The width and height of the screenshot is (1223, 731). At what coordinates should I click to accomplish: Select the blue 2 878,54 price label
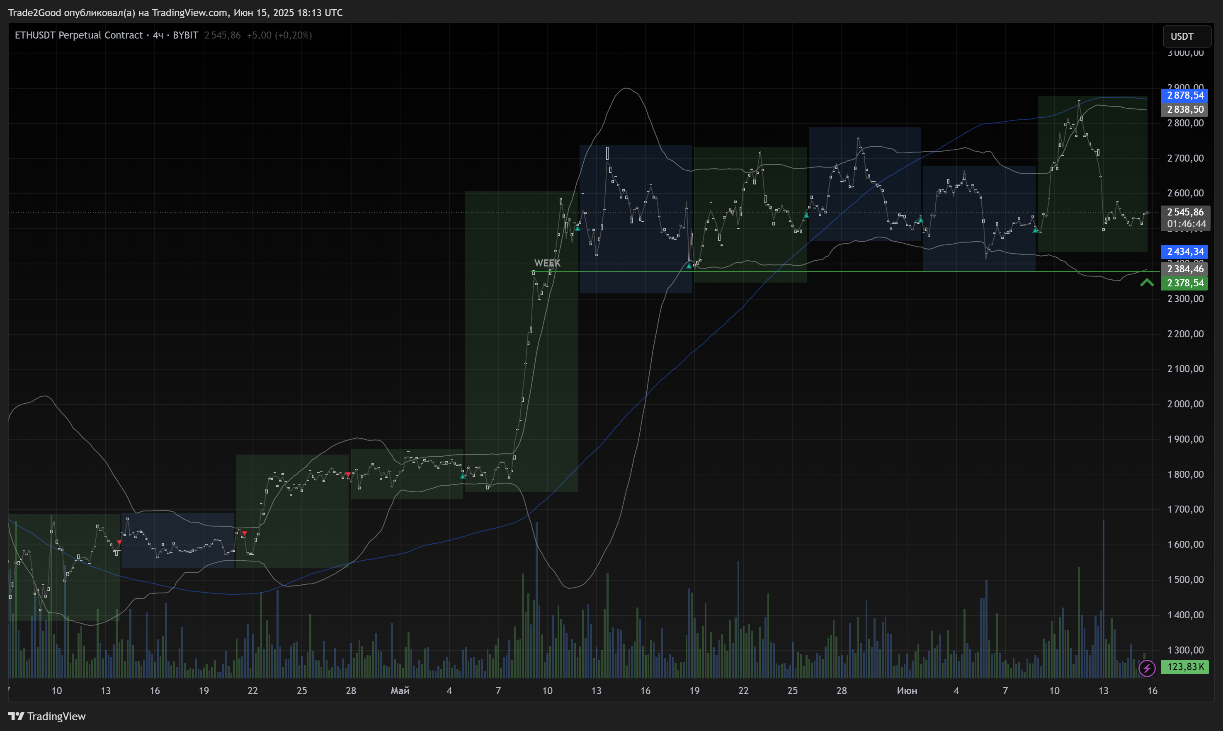click(1184, 95)
